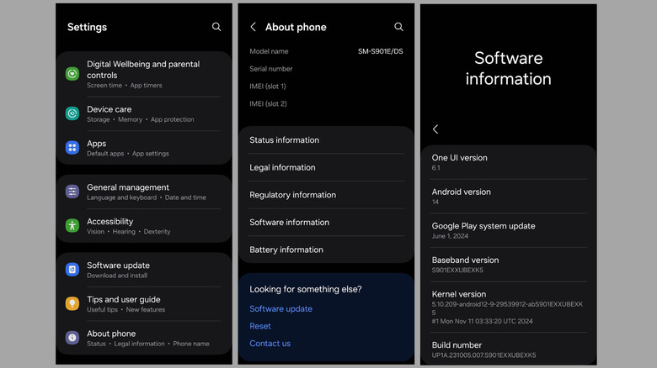This screenshot has height=368, width=657.
Task: Tap the 'Software information' large title
Action: coord(508,68)
